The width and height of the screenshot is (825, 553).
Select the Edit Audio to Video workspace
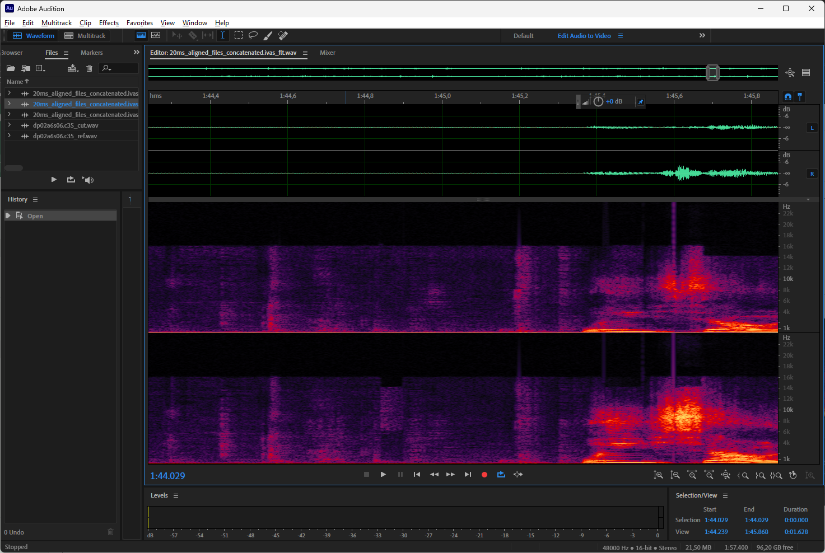pyautogui.click(x=584, y=36)
